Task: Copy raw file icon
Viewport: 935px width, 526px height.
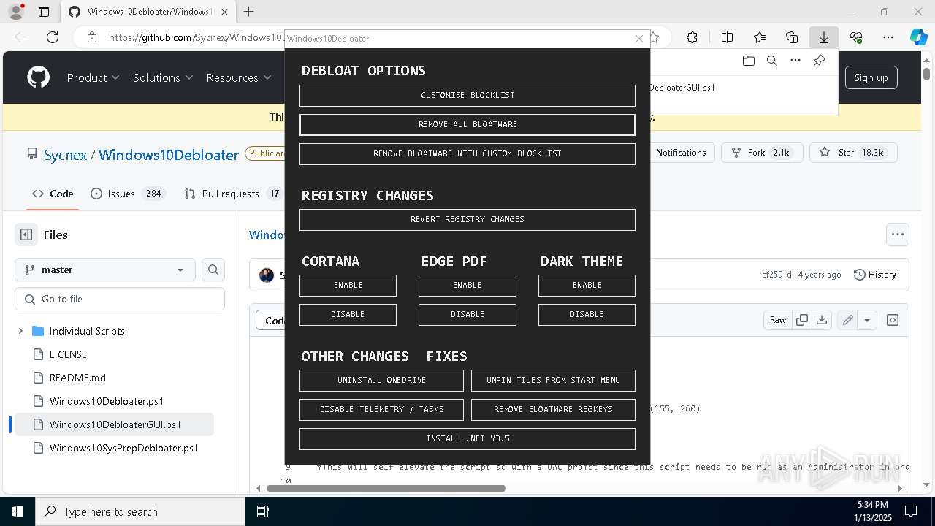Action: 802,320
